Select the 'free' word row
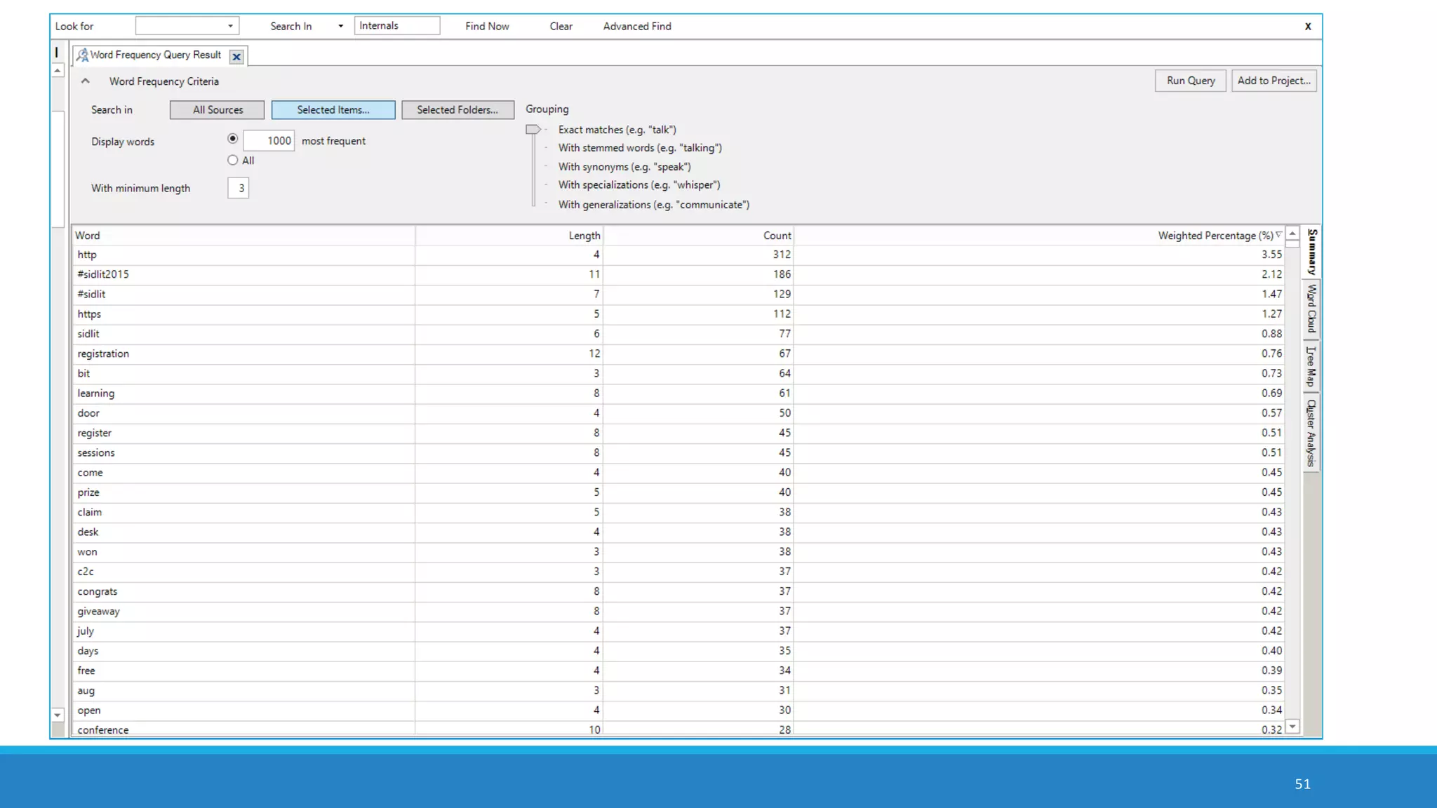1437x808 pixels. click(x=679, y=671)
